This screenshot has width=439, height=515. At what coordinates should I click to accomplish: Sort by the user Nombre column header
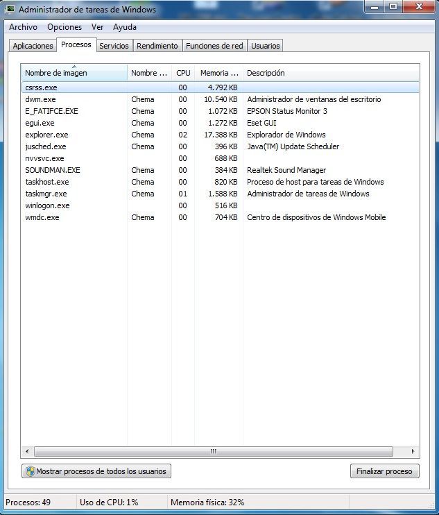coord(149,73)
